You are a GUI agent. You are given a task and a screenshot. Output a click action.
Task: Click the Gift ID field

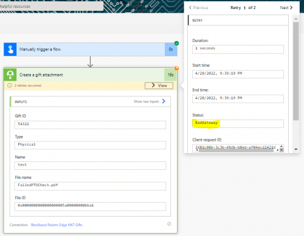coord(90,125)
